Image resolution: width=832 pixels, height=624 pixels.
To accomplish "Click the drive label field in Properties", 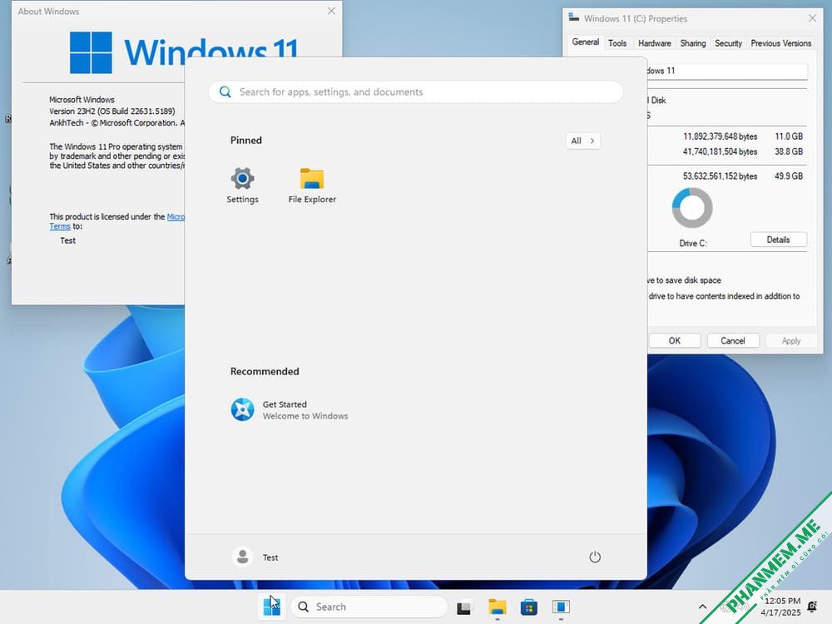I will coord(727,71).
